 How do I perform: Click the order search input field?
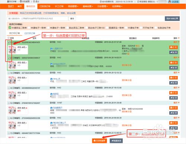pyautogui.click(x=38, y=19)
